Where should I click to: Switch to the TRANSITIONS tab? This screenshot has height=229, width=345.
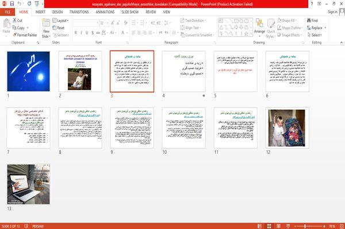tap(79, 12)
